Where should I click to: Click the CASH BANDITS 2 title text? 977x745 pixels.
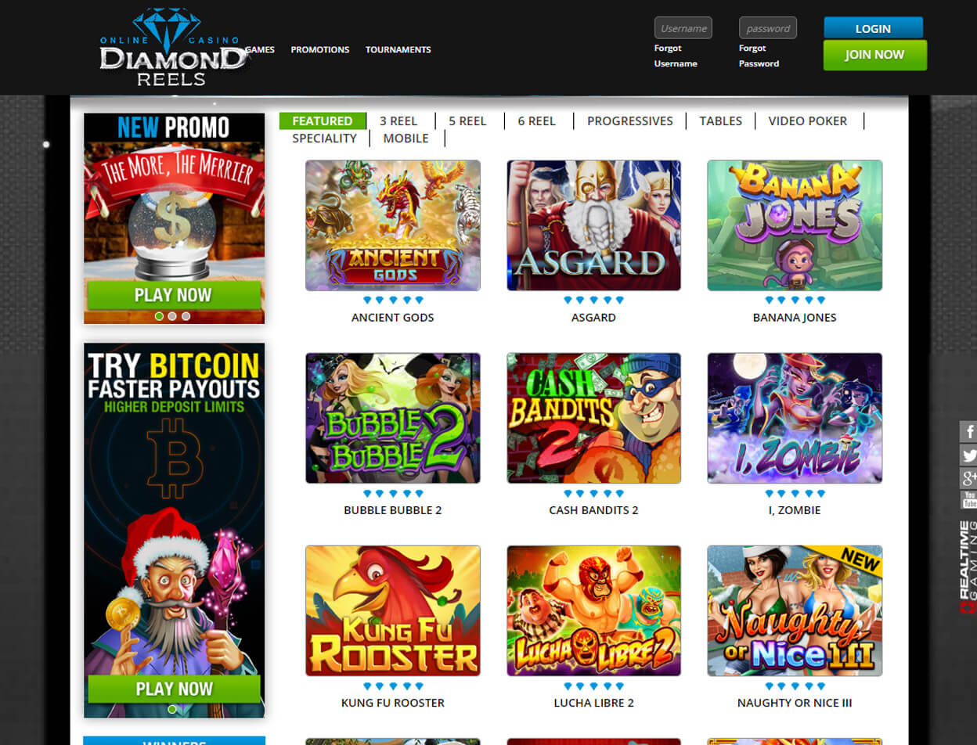click(594, 510)
